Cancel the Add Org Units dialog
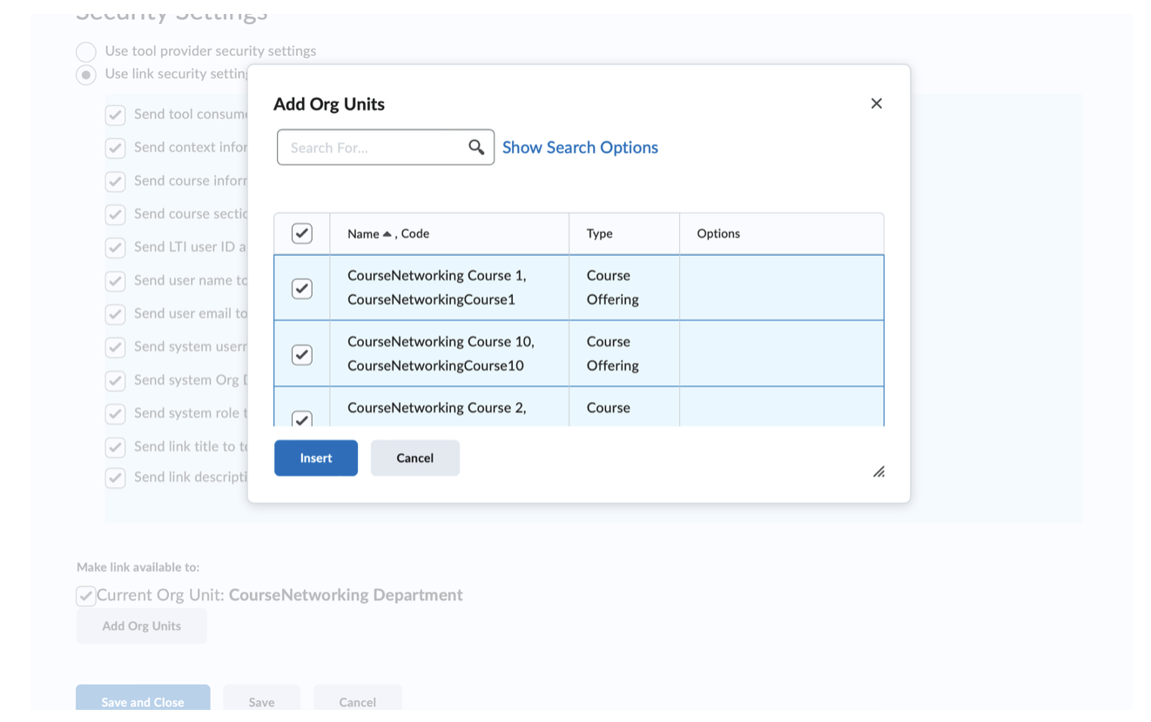1151x722 pixels. pos(414,458)
